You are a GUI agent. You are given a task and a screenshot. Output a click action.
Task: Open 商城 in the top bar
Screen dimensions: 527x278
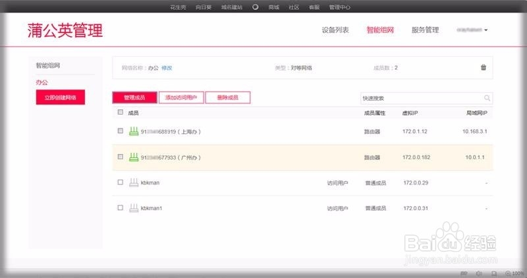coord(274,7)
